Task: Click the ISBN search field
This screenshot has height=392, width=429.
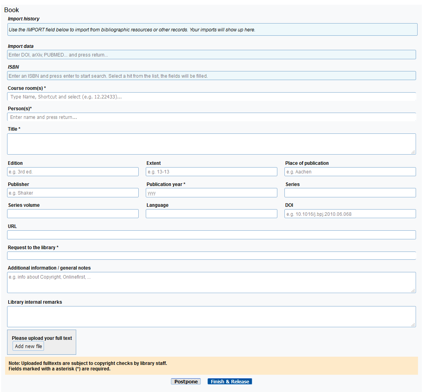Action: (x=211, y=75)
